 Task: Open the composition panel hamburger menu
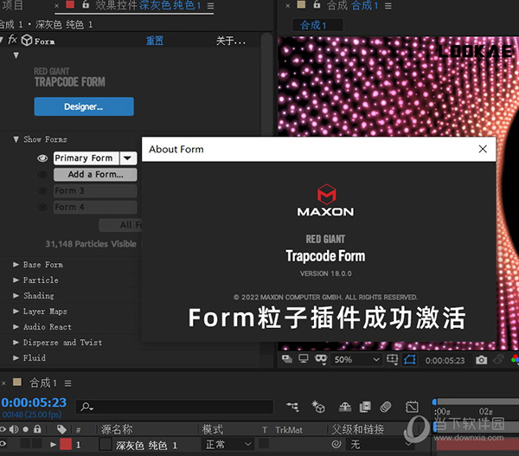(x=388, y=6)
